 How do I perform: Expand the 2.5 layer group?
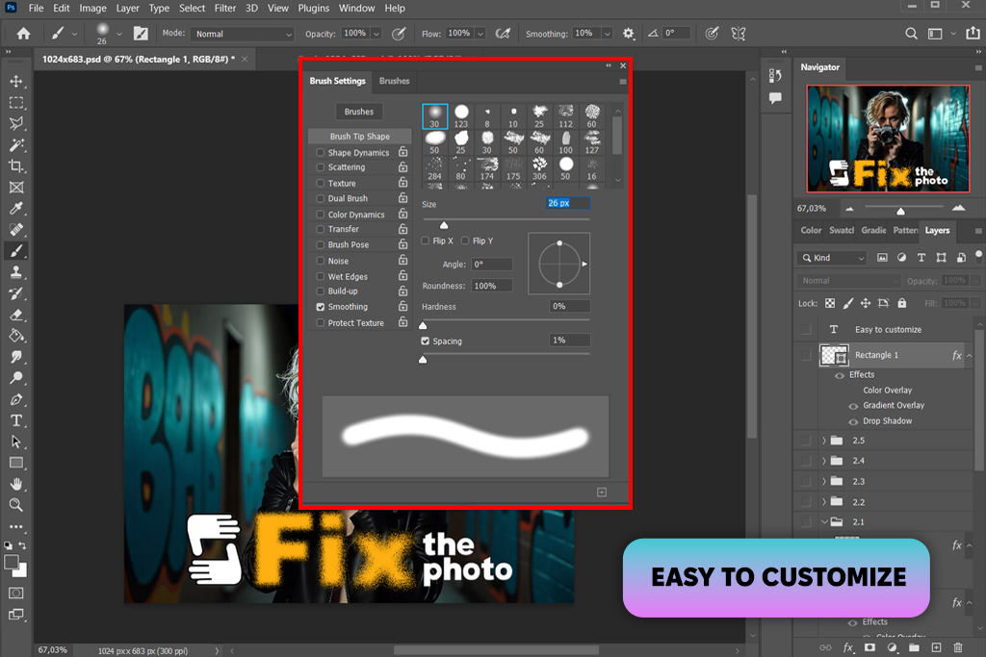pos(824,441)
